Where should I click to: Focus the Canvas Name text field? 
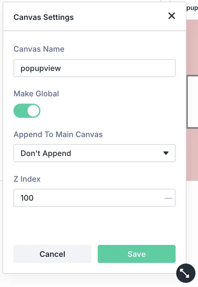(94, 68)
